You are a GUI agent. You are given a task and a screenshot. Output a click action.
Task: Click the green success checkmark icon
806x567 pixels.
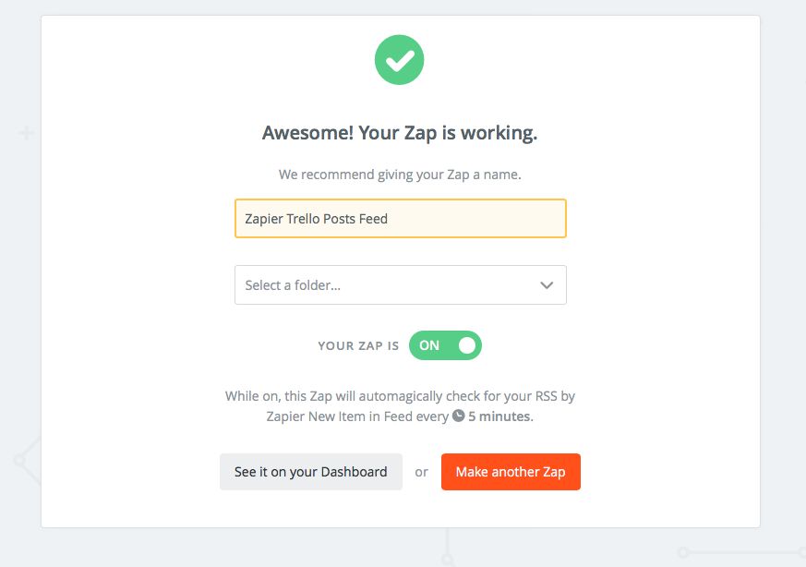399,61
